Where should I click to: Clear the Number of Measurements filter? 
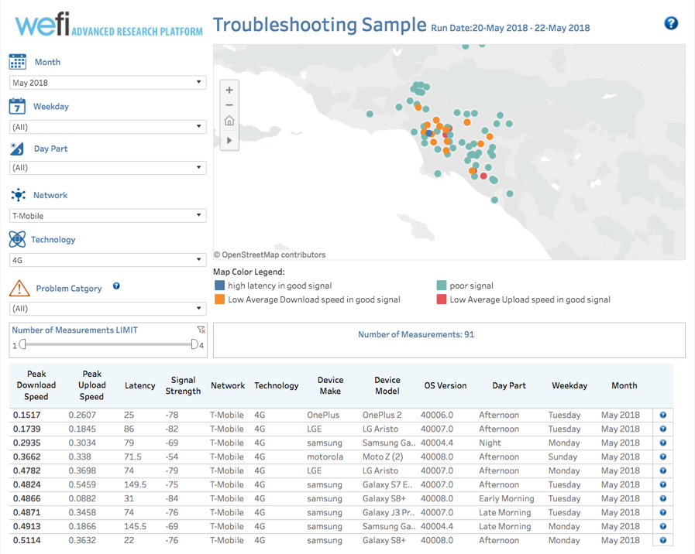point(201,330)
